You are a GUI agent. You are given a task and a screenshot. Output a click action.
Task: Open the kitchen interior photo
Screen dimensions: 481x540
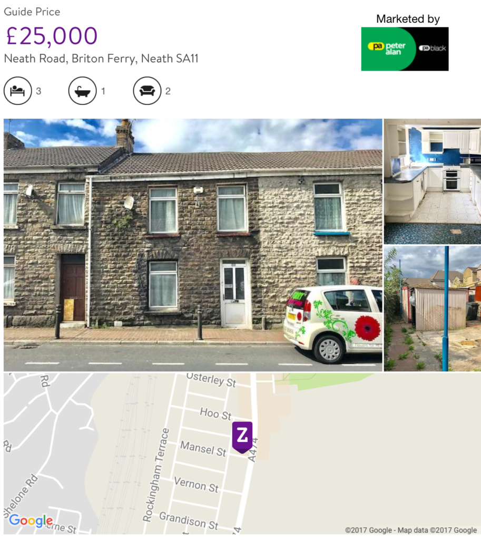[433, 181]
